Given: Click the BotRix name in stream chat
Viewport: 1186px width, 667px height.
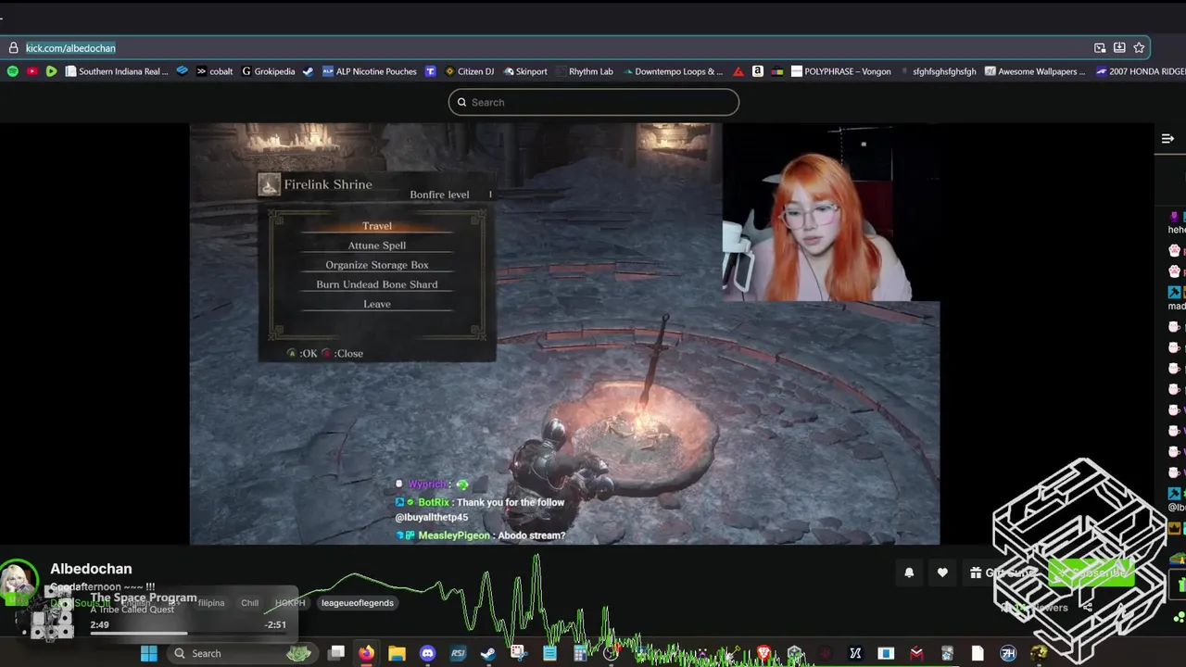Looking at the screenshot, I should tap(433, 502).
